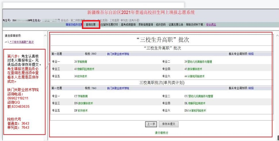Select "三校生升高职"批次 in the left panel
The image size is (279, 141).
click(x=22, y=42)
